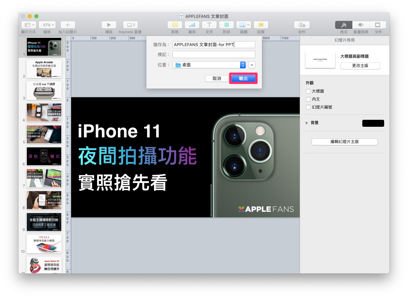Screen dimensions: 408x298
Task: Select slide 10 iOS 13.1 thumbnail
Action: coord(44,244)
